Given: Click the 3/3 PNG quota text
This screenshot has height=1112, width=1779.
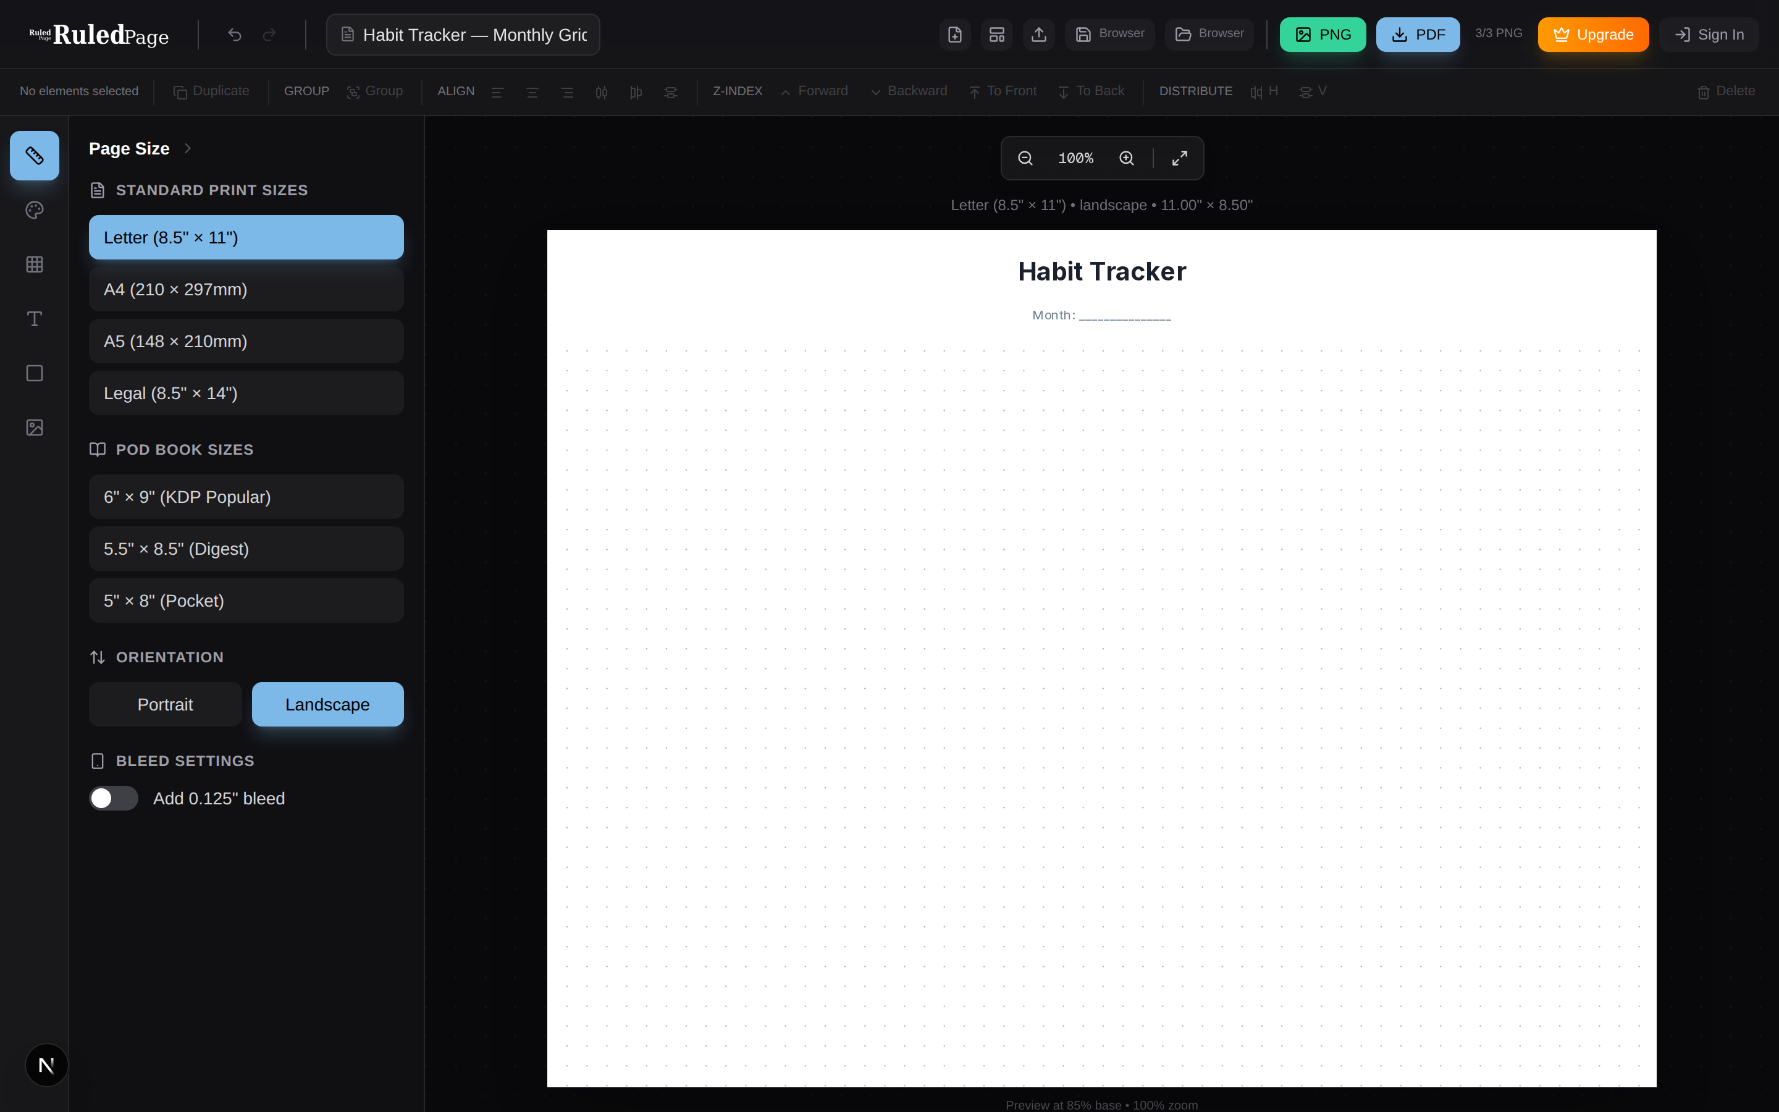Looking at the screenshot, I should [x=1498, y=33].
